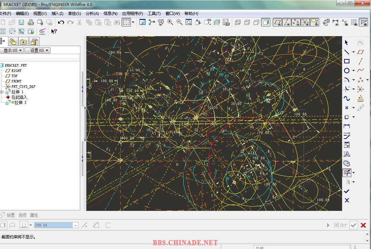
Task: Expand the 拉伸 1 tree node
Action: [2, 92]
